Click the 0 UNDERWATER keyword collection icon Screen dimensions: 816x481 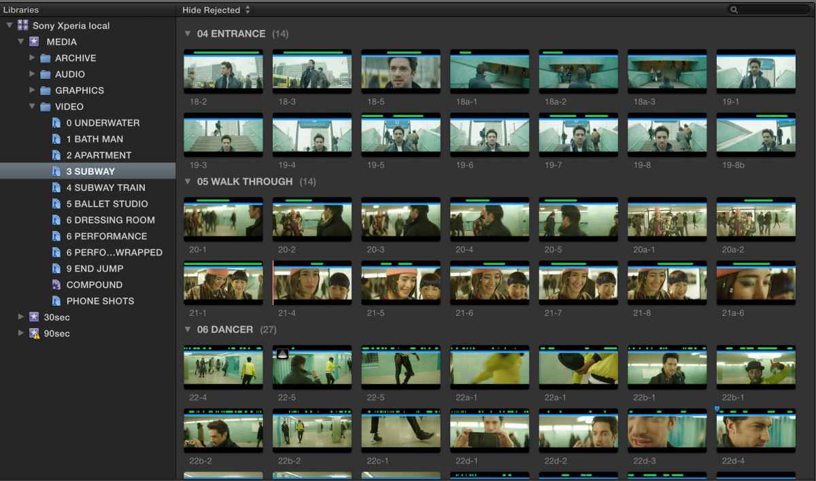pos(56,123)
